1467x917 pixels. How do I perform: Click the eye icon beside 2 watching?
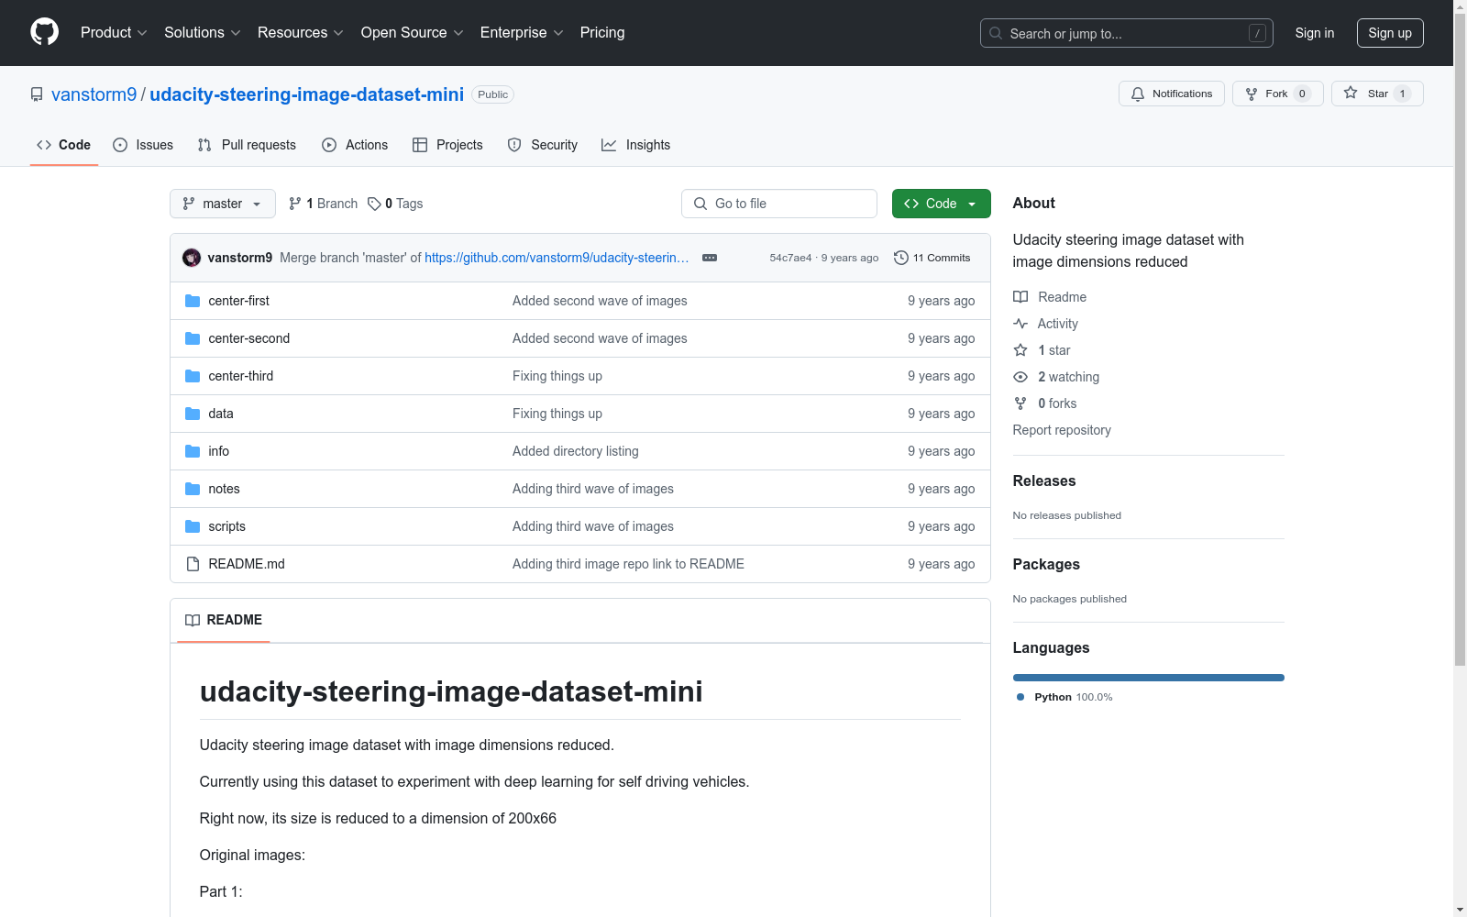(1020, 377)
